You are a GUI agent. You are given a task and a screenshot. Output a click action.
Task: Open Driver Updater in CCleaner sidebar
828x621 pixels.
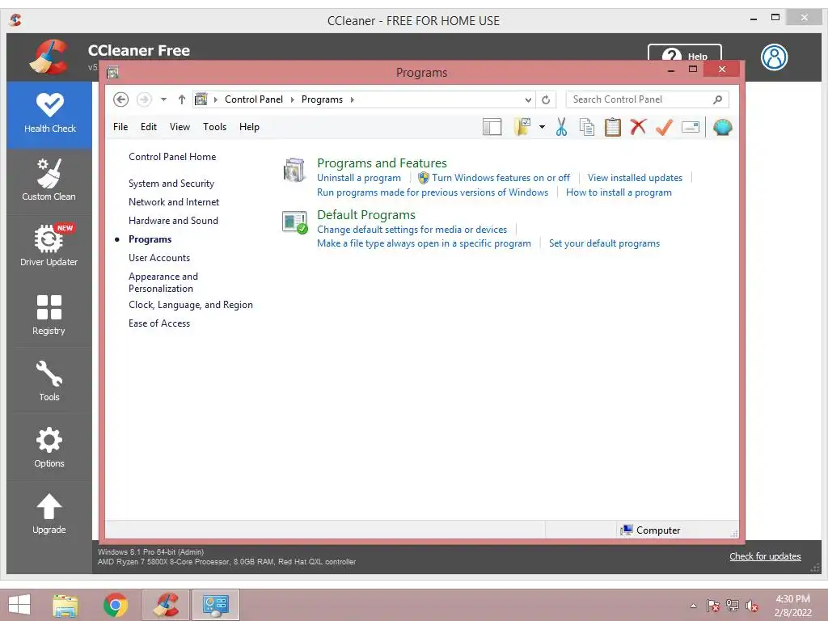tap(49, 246)
